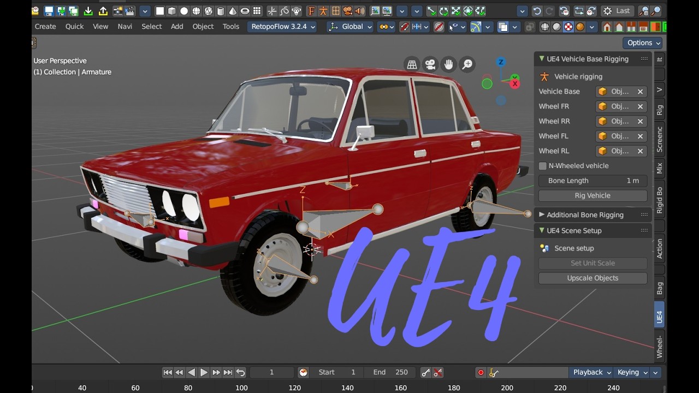Click the gear icon next to Last
699x393 pixels.
click(x=607, y=11)
